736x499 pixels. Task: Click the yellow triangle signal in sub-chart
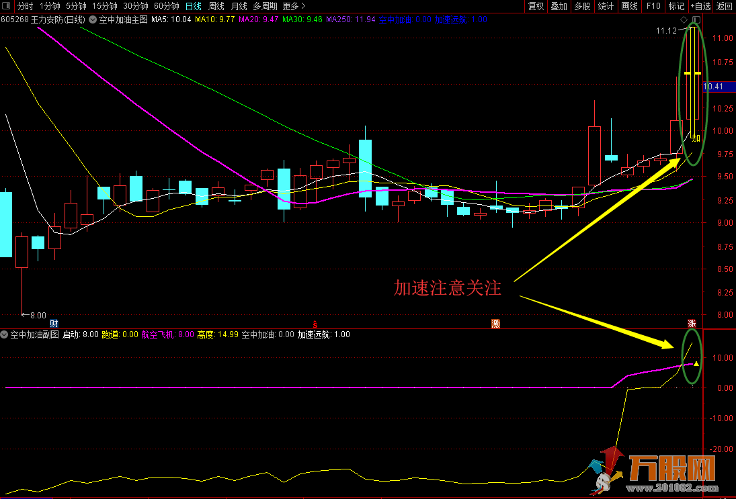coord(696,363)
